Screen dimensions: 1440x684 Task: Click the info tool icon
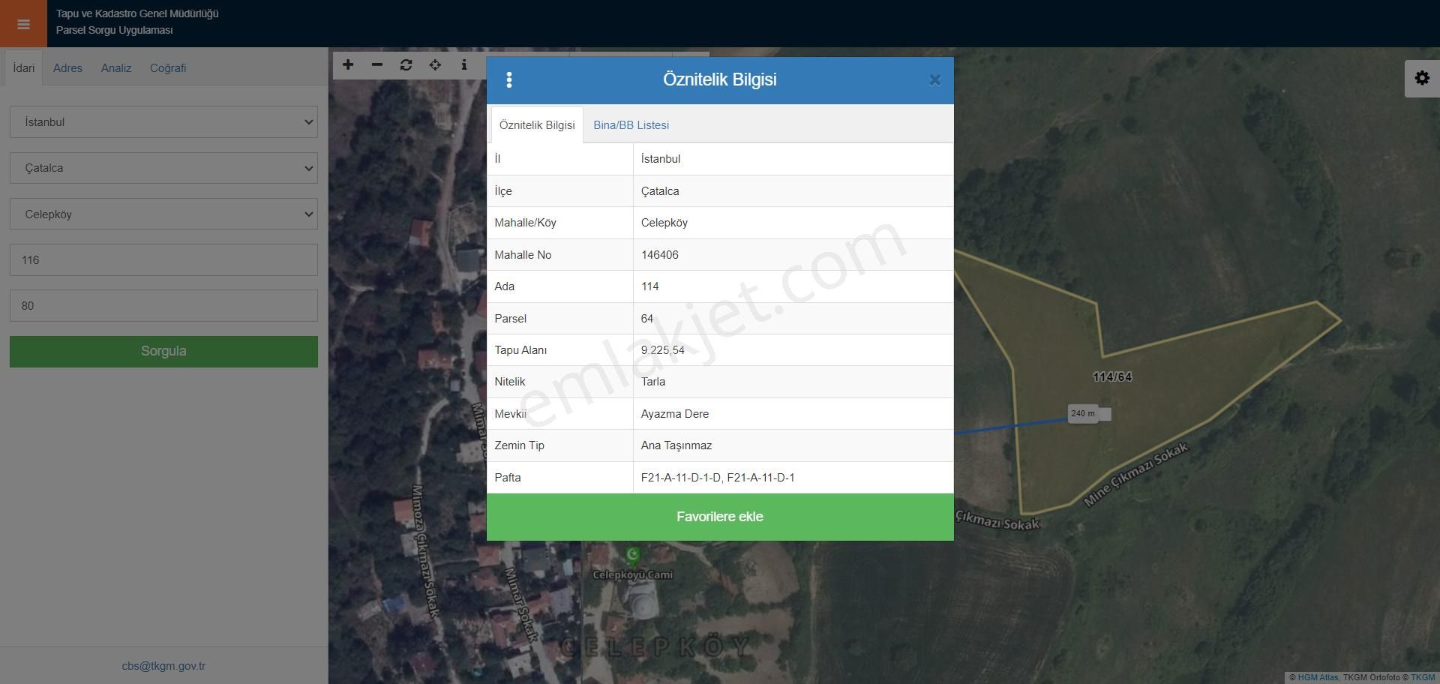tap(464, 65)
